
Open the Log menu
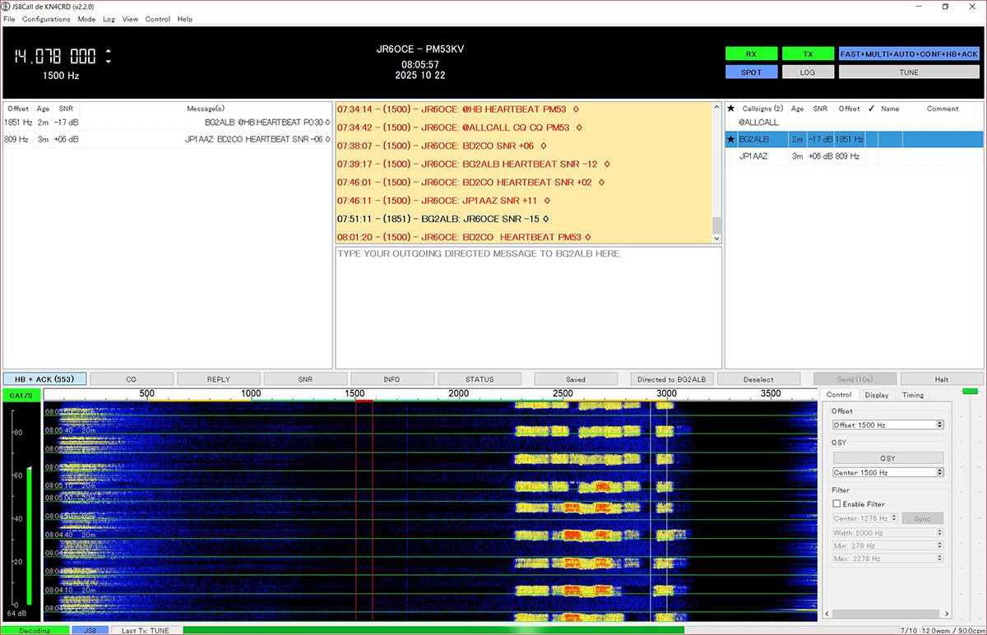(109, 19)
